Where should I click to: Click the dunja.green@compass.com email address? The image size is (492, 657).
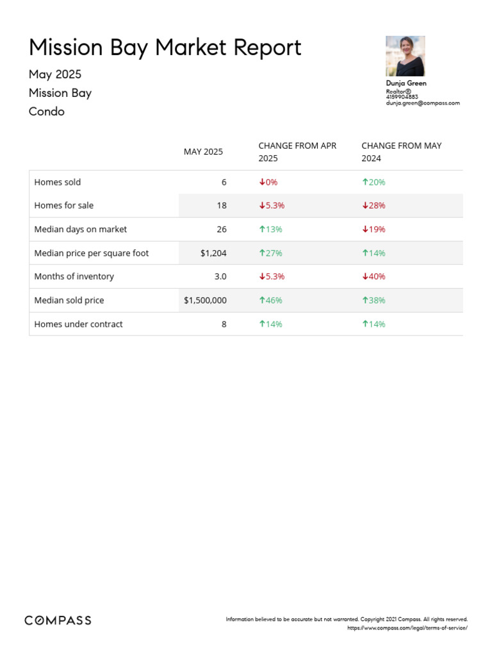pos(423,103)
